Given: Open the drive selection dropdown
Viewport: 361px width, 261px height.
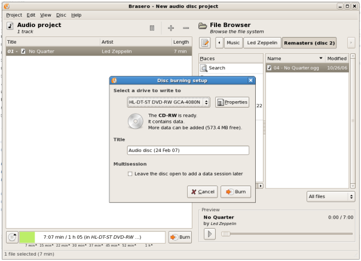Looking at the screenshot, I should (x=169, y=102).
